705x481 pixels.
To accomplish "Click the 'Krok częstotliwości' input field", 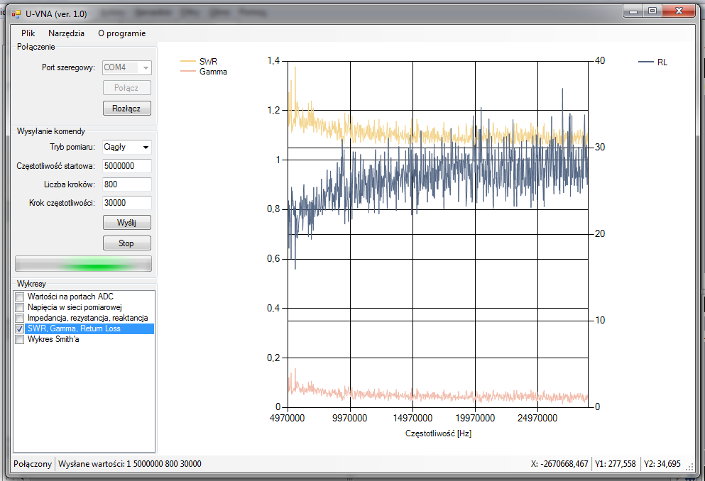I will [127, 203].
